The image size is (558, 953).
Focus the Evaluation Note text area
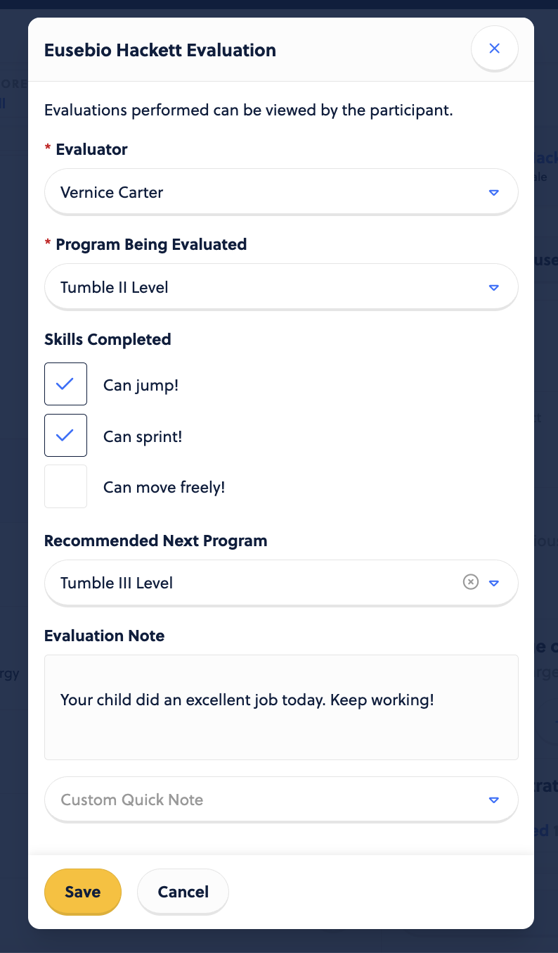tap(281, 707)
